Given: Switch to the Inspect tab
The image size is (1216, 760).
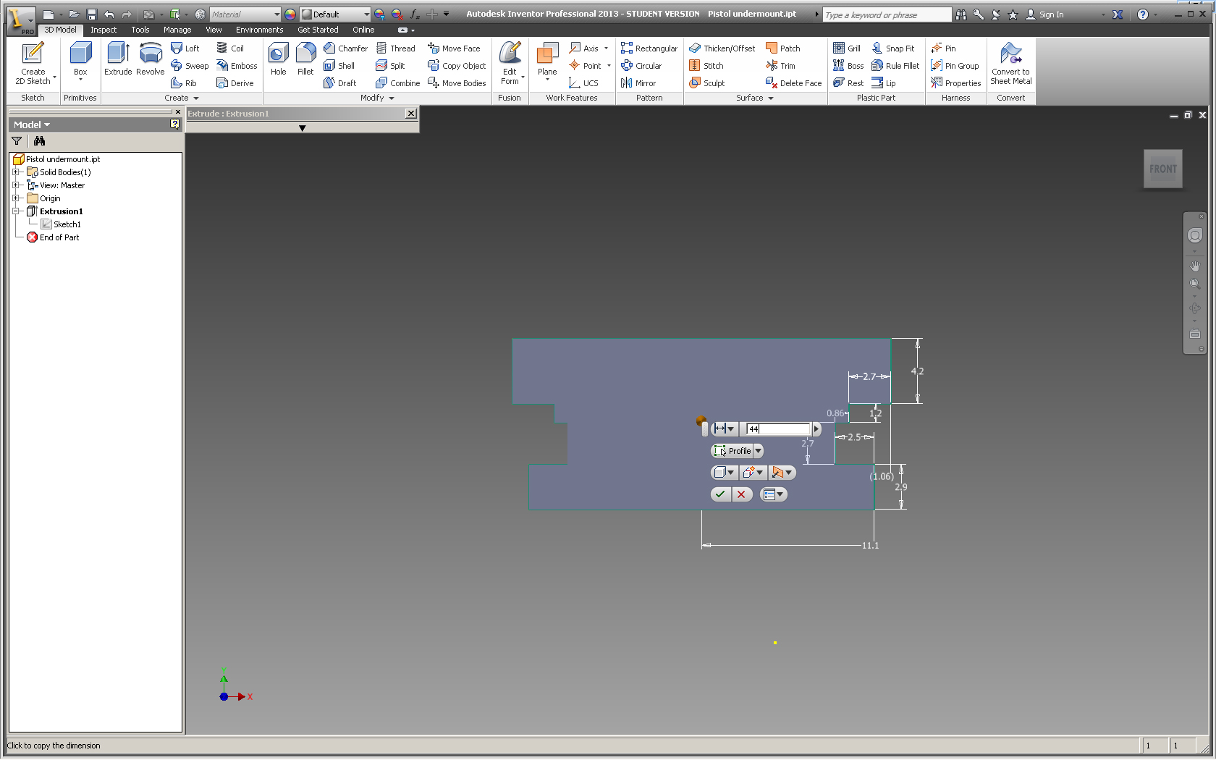Looking at the screenshot, I should point(104,30).
